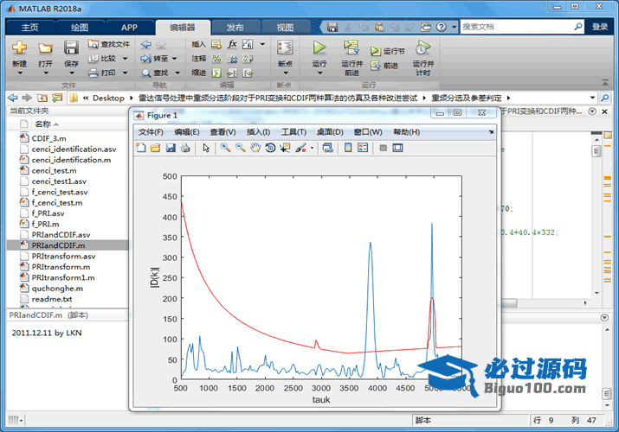Toggle the Edit Plot arrow tool

point(206,148)
